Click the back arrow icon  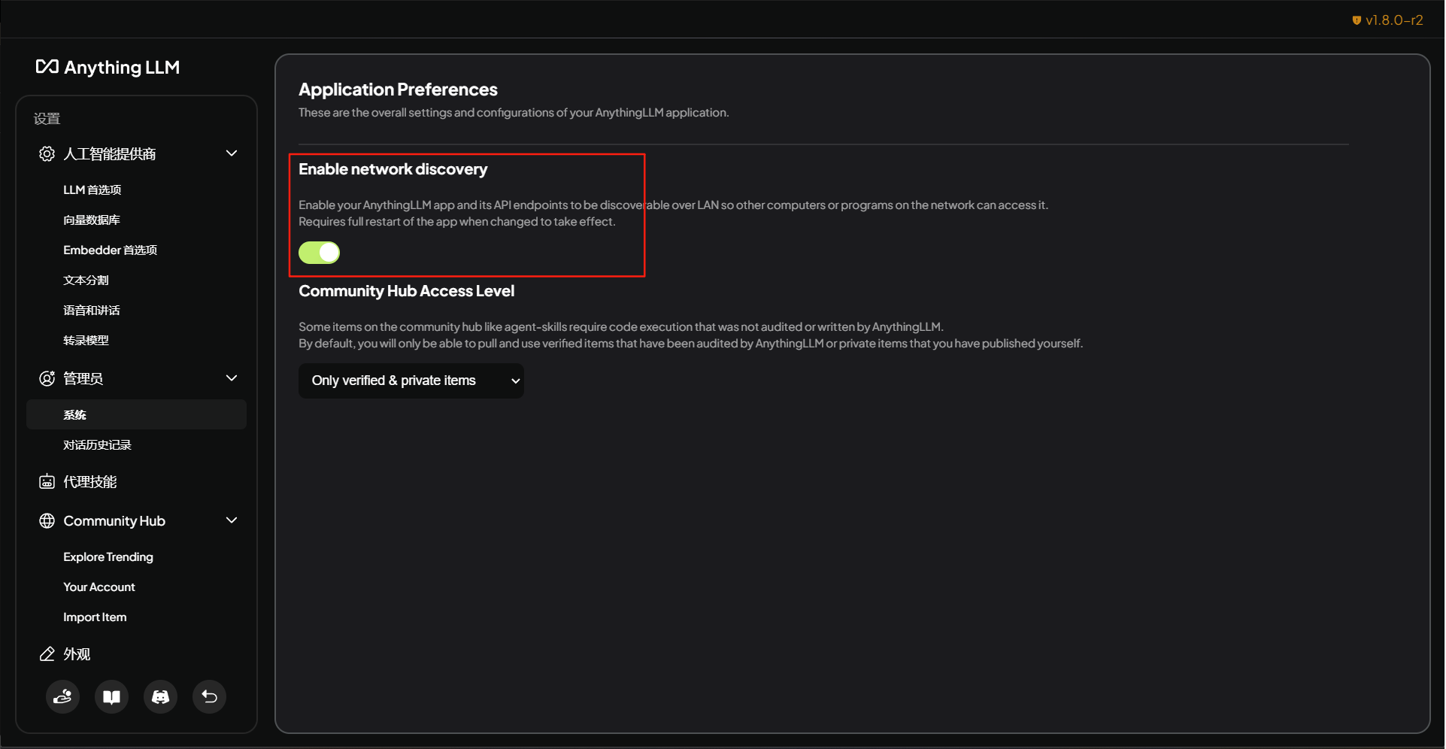point(209,696)
